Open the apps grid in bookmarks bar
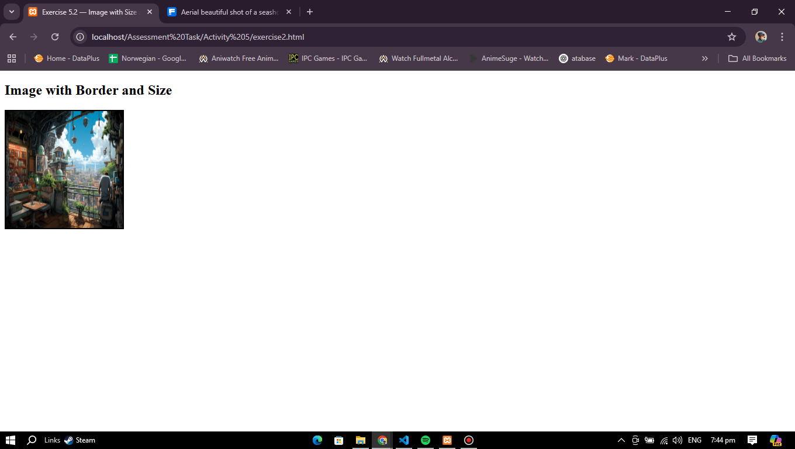The width and height of the screenshot is (795, 449). 12,58
